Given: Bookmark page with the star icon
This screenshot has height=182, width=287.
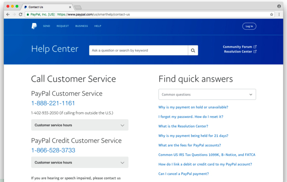Looking at the screenshot, I should tap(272, 15).
